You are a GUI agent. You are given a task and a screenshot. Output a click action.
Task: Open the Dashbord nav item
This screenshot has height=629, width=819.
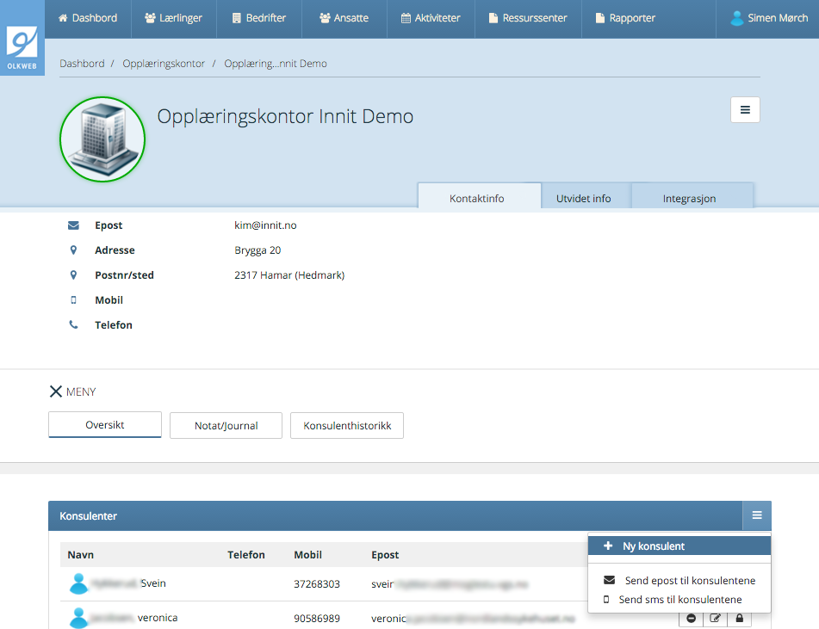tap(88, 18)
